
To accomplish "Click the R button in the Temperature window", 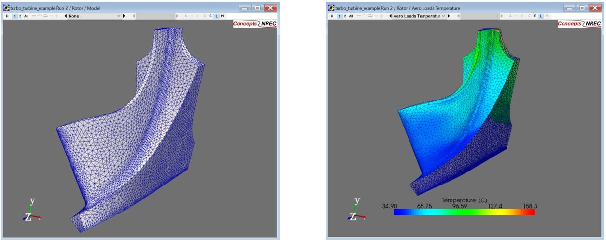I will [332, 16].
